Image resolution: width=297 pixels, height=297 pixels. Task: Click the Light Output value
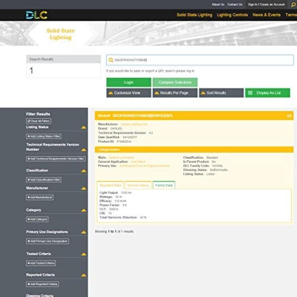point(126,192)
